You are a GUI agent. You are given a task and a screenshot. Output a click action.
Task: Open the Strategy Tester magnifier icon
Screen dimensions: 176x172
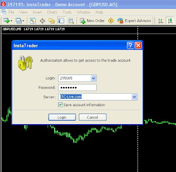point(71,21)
